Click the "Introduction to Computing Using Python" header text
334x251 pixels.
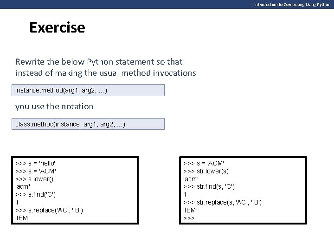tap(292, 4)
